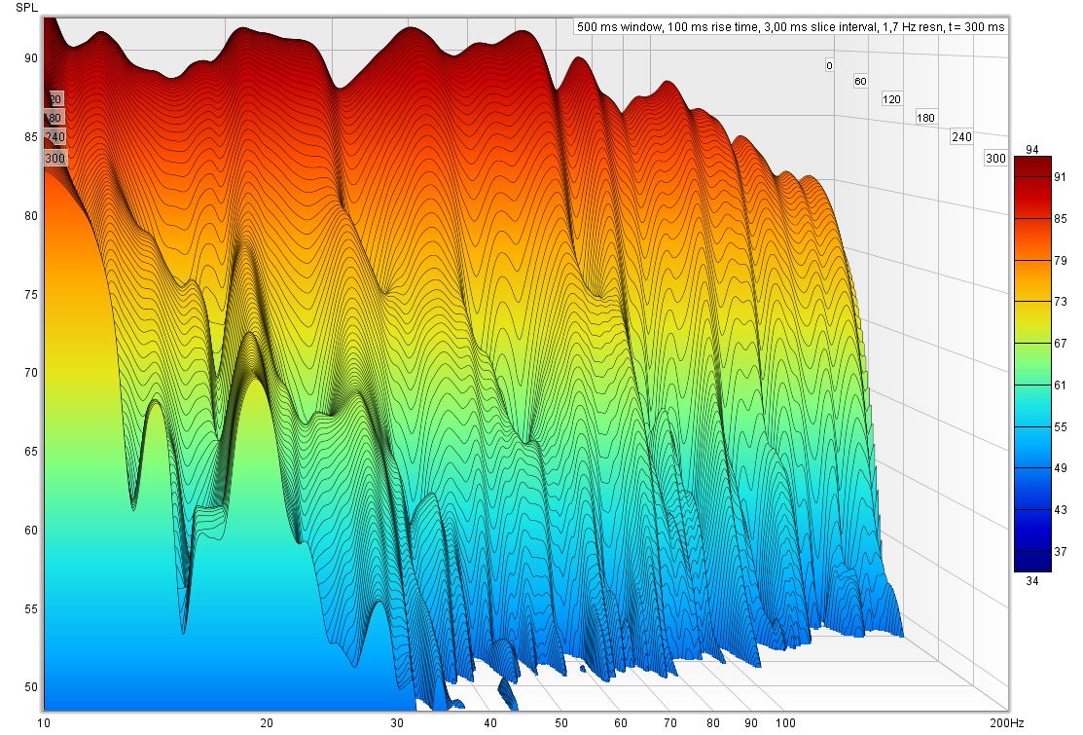Select the 40 Hz frequency axis tick
The width and height of the screenshot is (1083, 735).
[489, 722]
